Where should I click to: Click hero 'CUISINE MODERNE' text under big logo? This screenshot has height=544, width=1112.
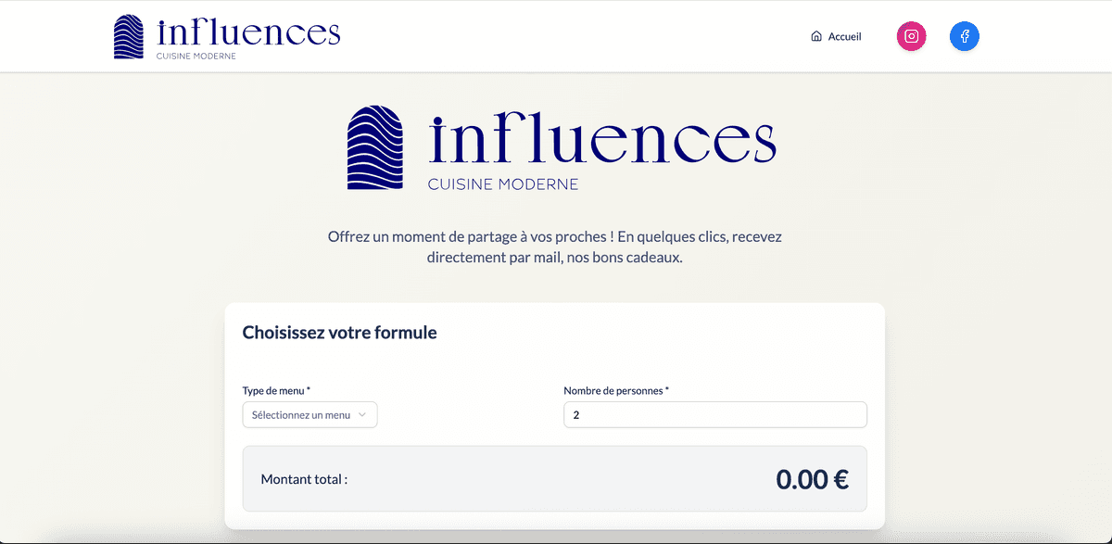pyautogui.click(x=502, y=184)
